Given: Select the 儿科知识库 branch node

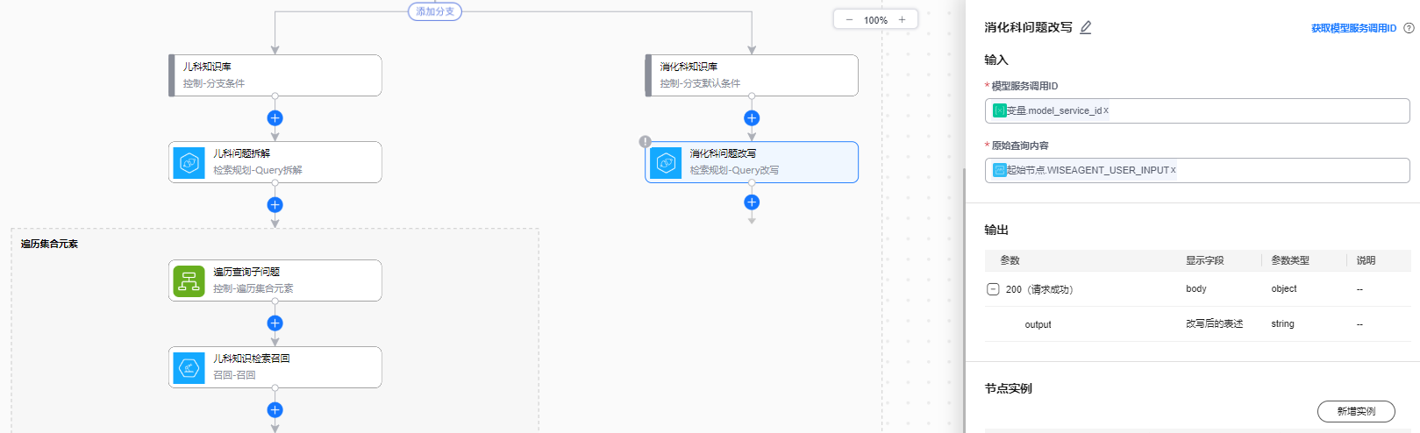Looking at the screenshot, I should tap(275, 75).
